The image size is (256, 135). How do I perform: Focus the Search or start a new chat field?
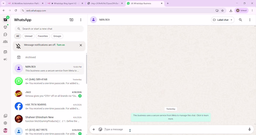click(49, 29)
